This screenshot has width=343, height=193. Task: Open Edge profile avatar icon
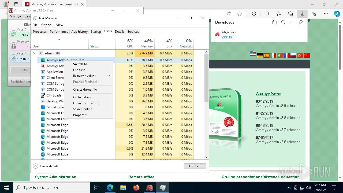6,4
